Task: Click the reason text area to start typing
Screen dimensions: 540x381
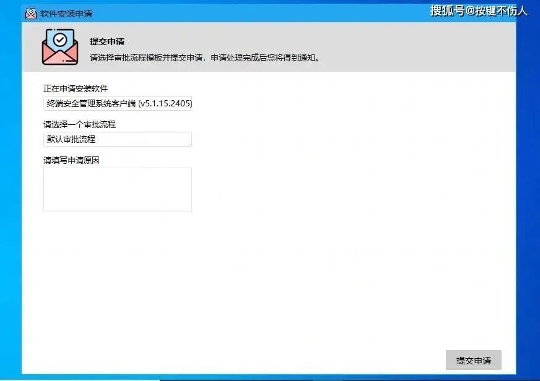Action: (x=117, y=189)
